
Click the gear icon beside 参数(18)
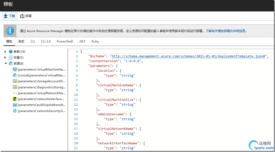(11, 51)
